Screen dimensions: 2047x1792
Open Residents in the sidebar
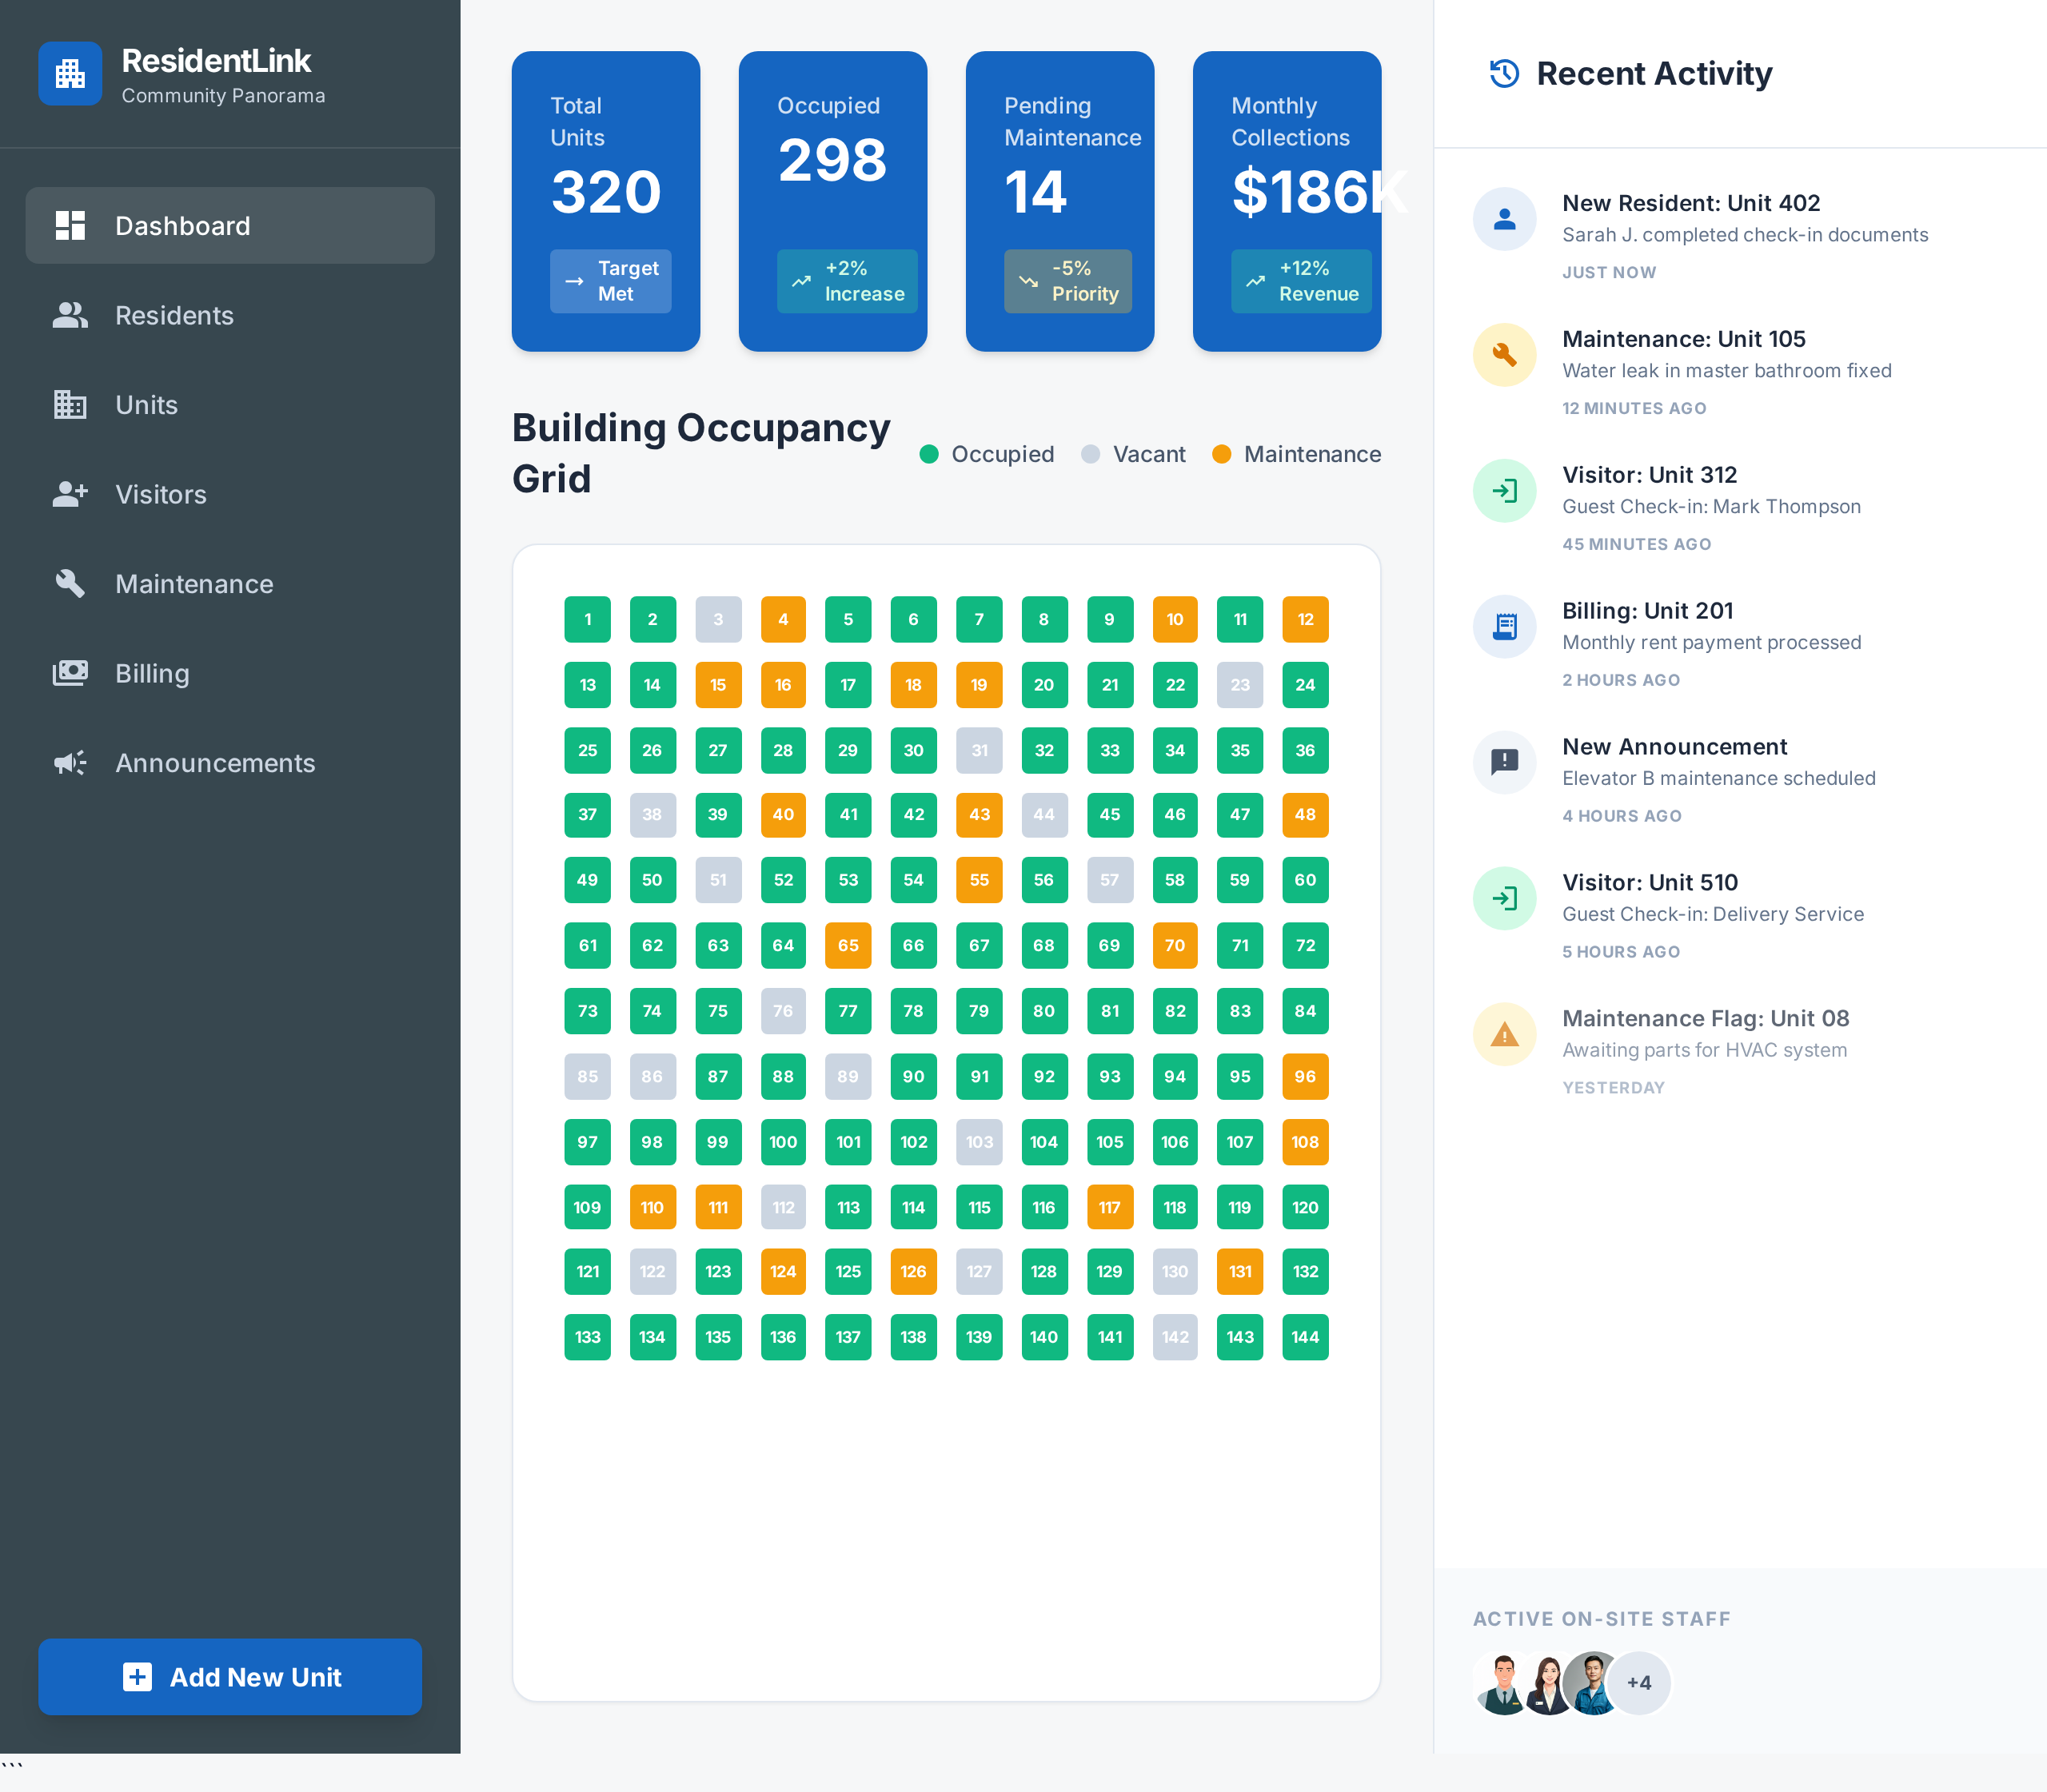pyautogui.click(x=174, y=316)
